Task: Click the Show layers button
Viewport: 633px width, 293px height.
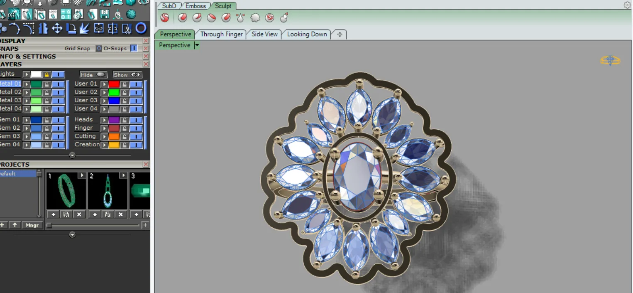Action: [127, 75]
